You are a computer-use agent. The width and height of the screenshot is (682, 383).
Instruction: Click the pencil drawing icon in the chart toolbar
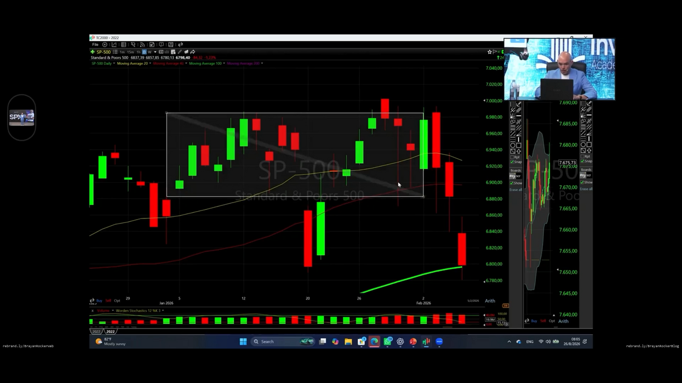coord(180,52)
